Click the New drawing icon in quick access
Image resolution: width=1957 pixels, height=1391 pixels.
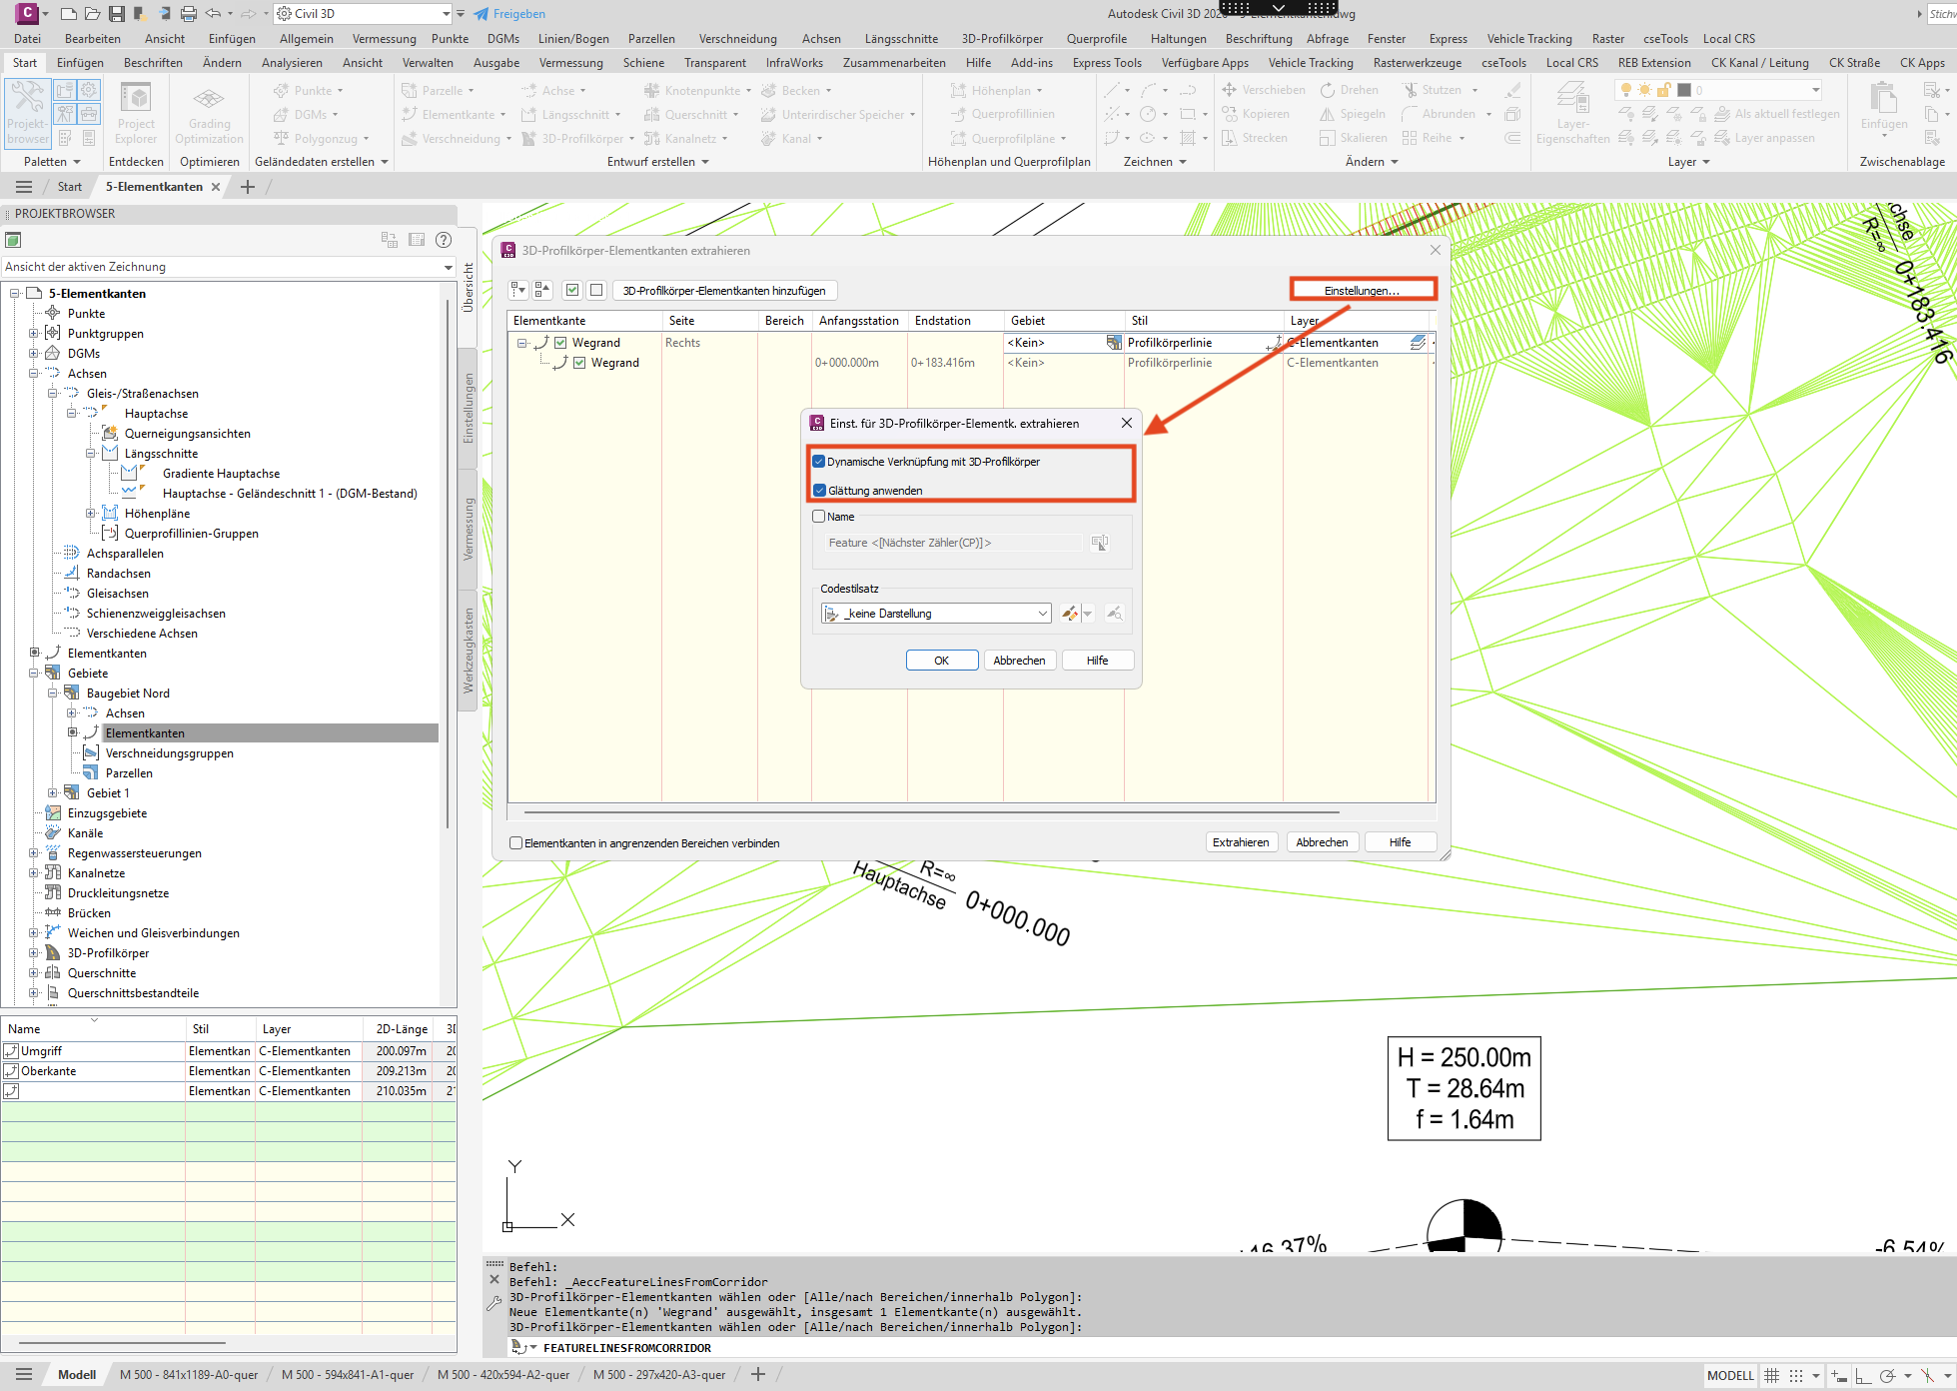point(68,14)
